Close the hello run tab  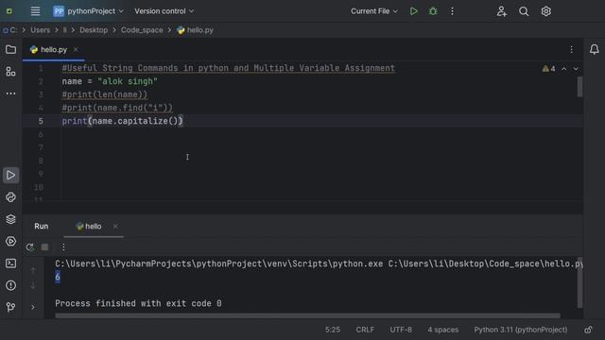point(115,227)
